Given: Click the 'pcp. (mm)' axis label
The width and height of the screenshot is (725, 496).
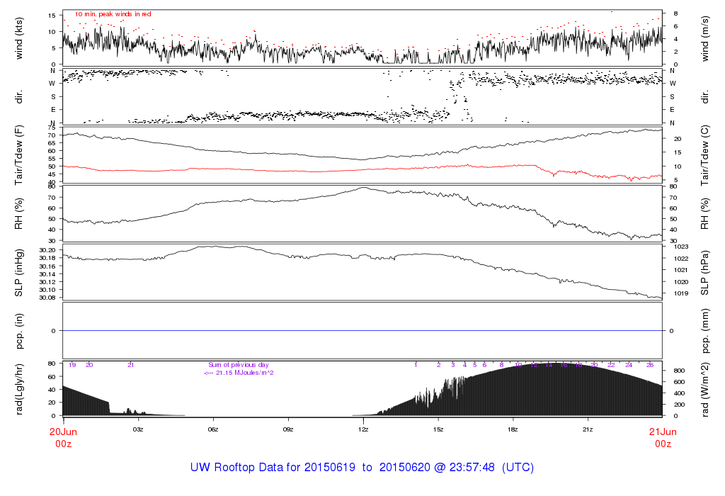Looking at the screenshot, I should (x=704, y=330).
